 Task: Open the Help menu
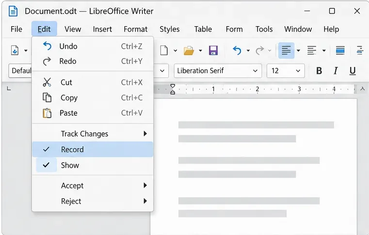(x=331, y=29)
